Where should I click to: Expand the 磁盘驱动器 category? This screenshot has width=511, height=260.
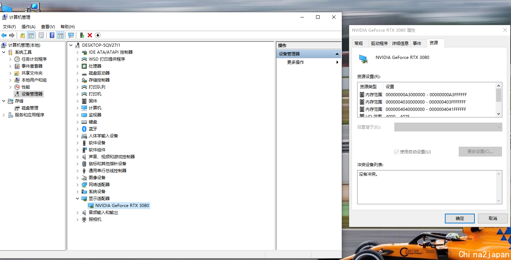click(x=77, y=73)
